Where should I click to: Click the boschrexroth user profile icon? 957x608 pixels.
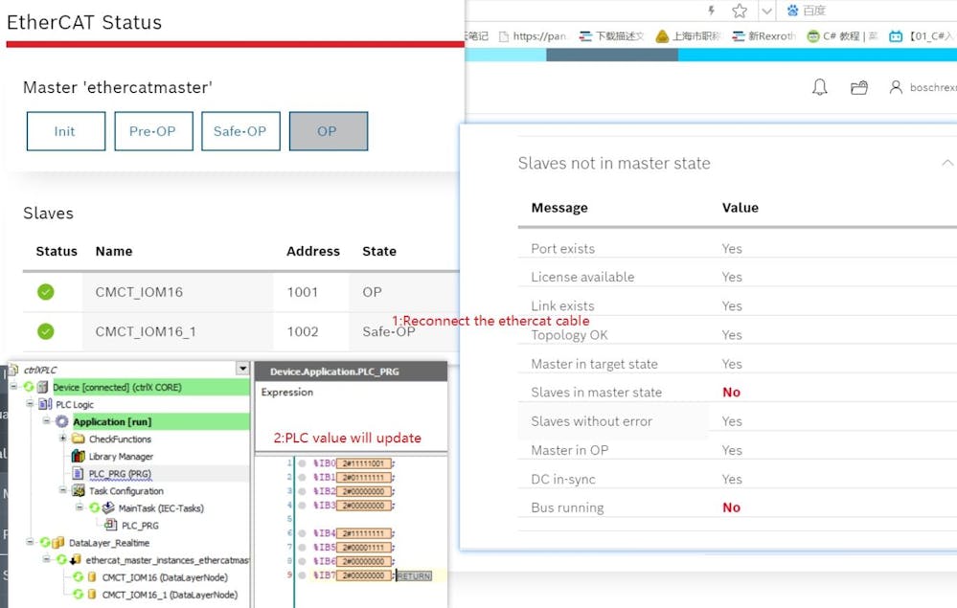[896, 87]
